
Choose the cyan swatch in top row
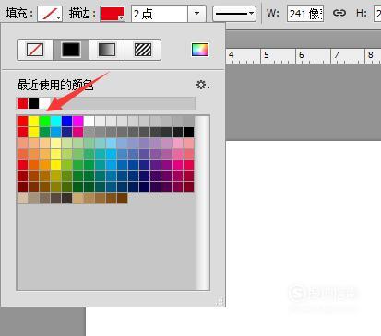55,121
